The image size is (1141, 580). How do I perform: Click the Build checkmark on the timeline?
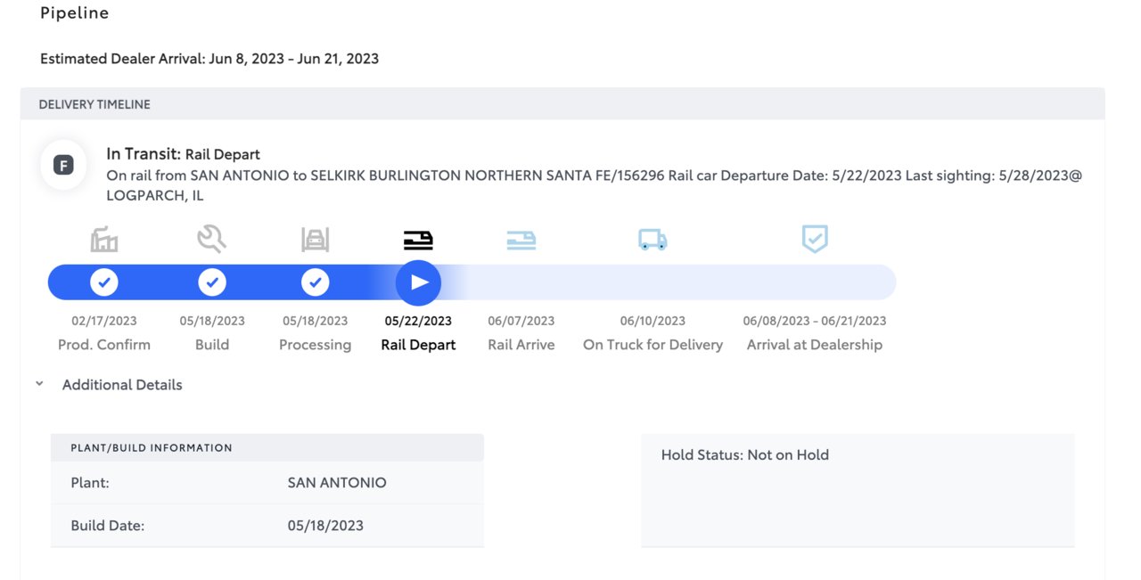click(x=212, y=282)
